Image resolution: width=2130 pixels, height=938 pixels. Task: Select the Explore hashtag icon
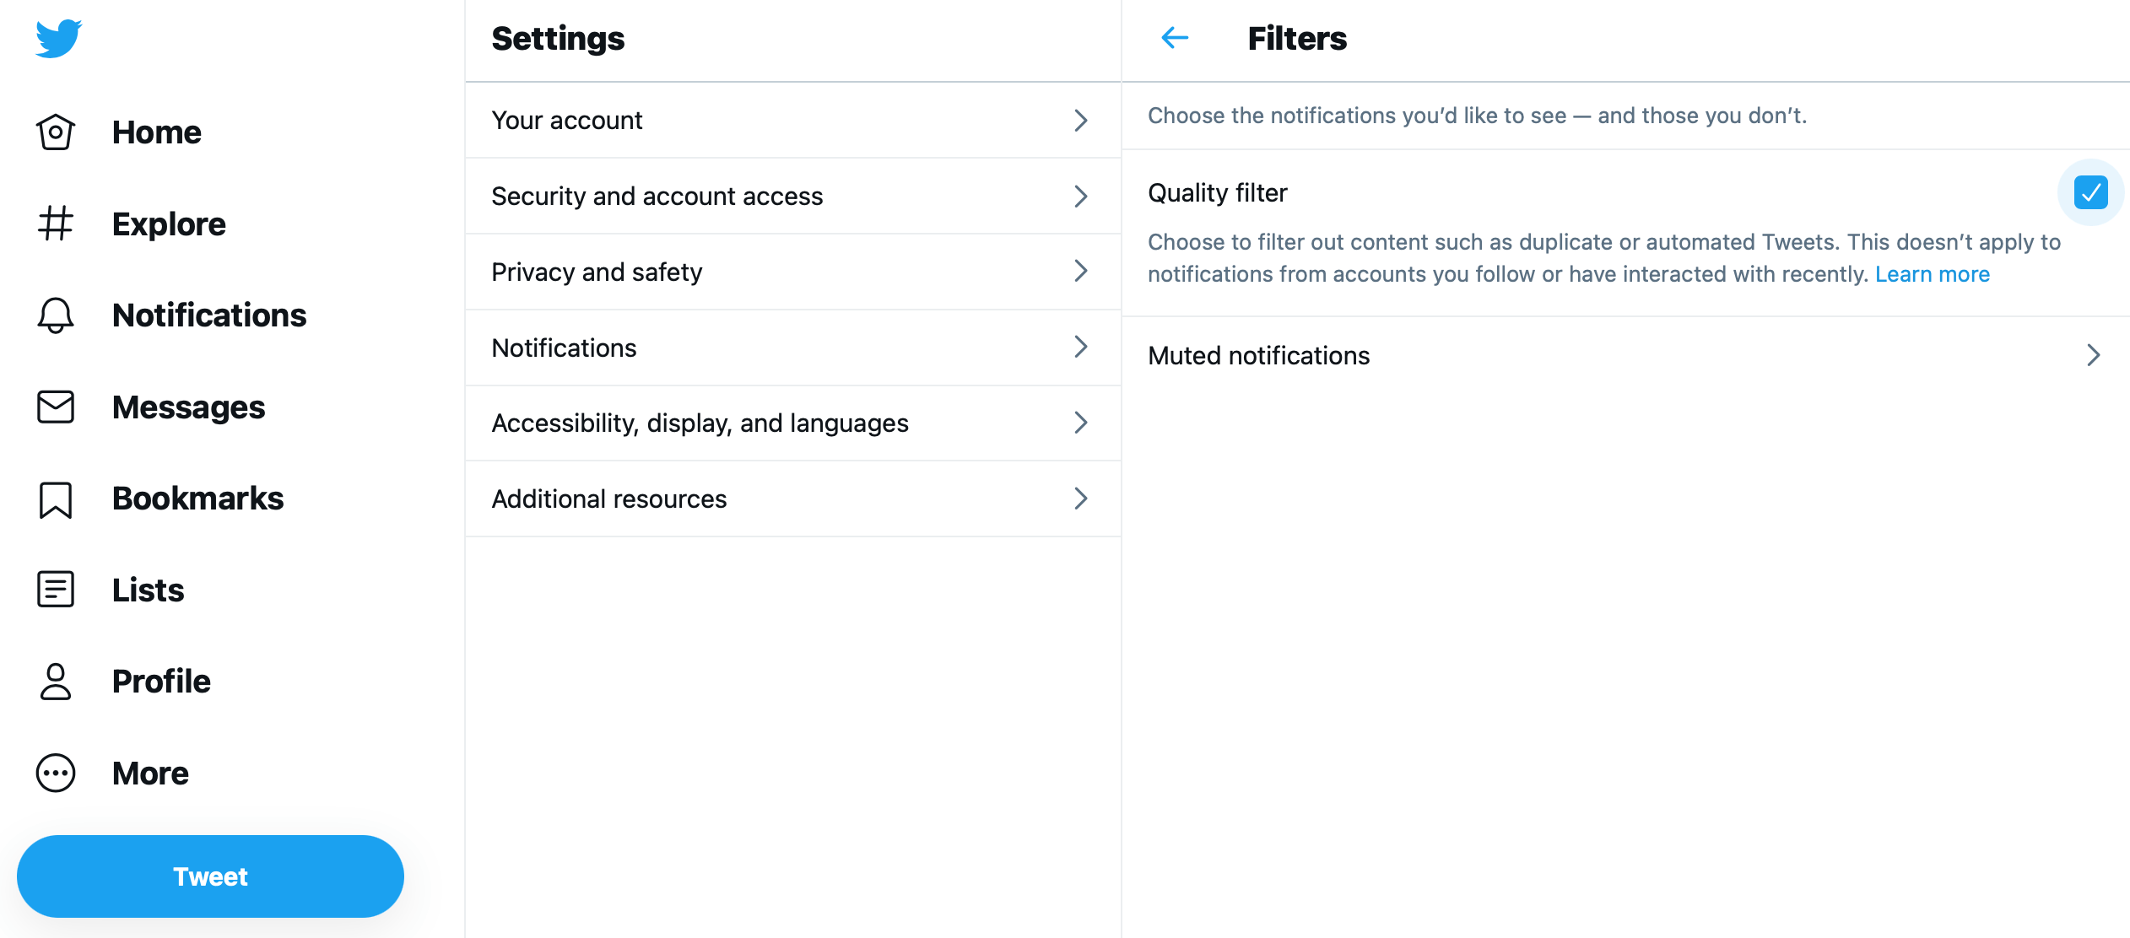pos(56,224)
